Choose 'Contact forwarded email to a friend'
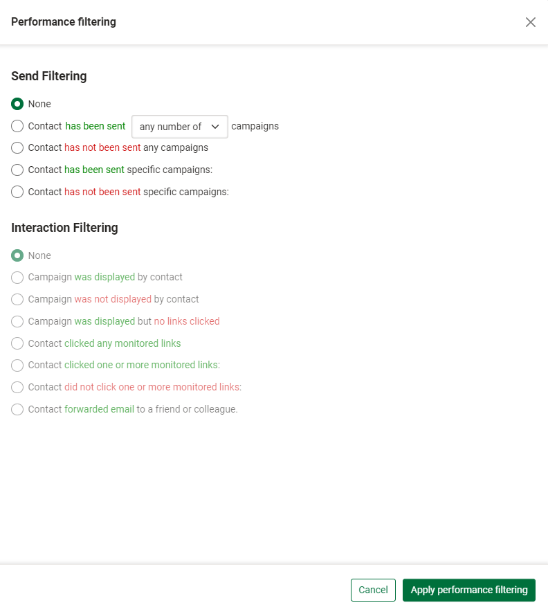 click(x=17, y=409)
